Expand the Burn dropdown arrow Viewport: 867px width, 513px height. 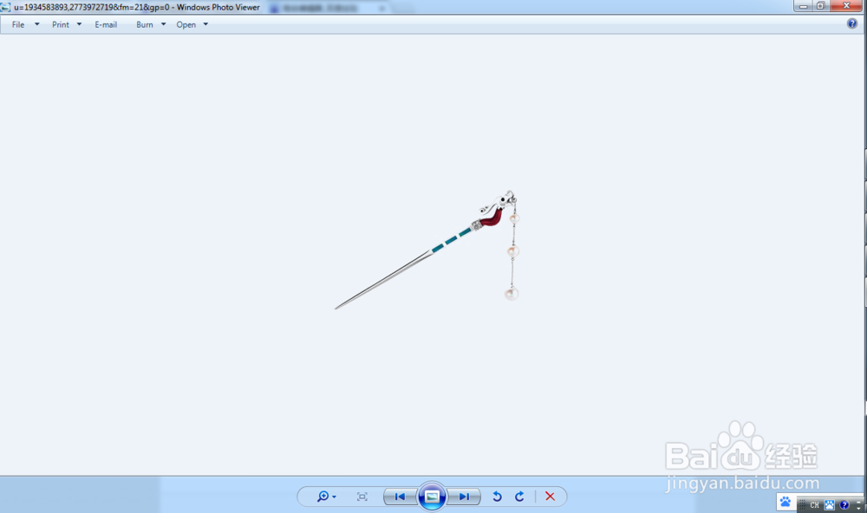click(163, 24)
